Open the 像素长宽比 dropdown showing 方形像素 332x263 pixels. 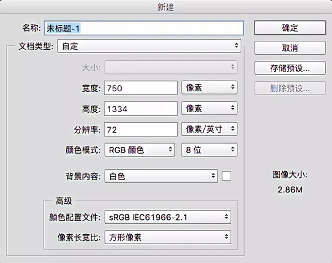[168, 237]
